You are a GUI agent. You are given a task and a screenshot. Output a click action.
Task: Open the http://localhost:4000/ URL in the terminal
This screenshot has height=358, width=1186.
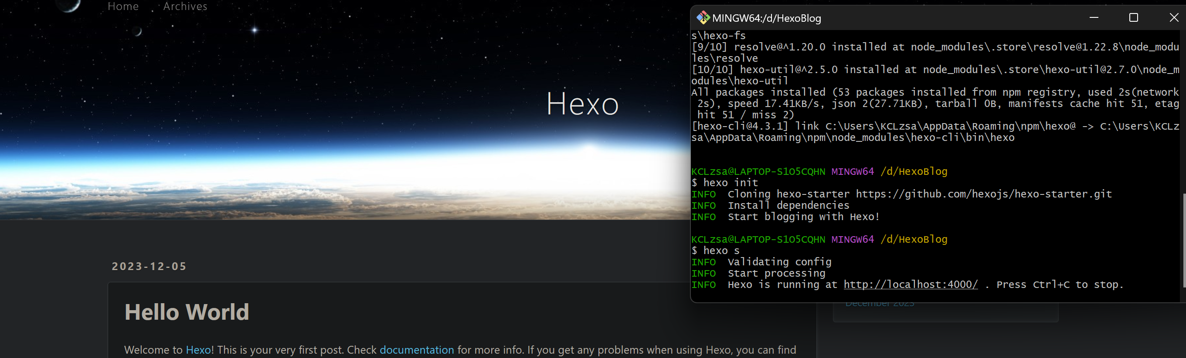coord(911,284)
